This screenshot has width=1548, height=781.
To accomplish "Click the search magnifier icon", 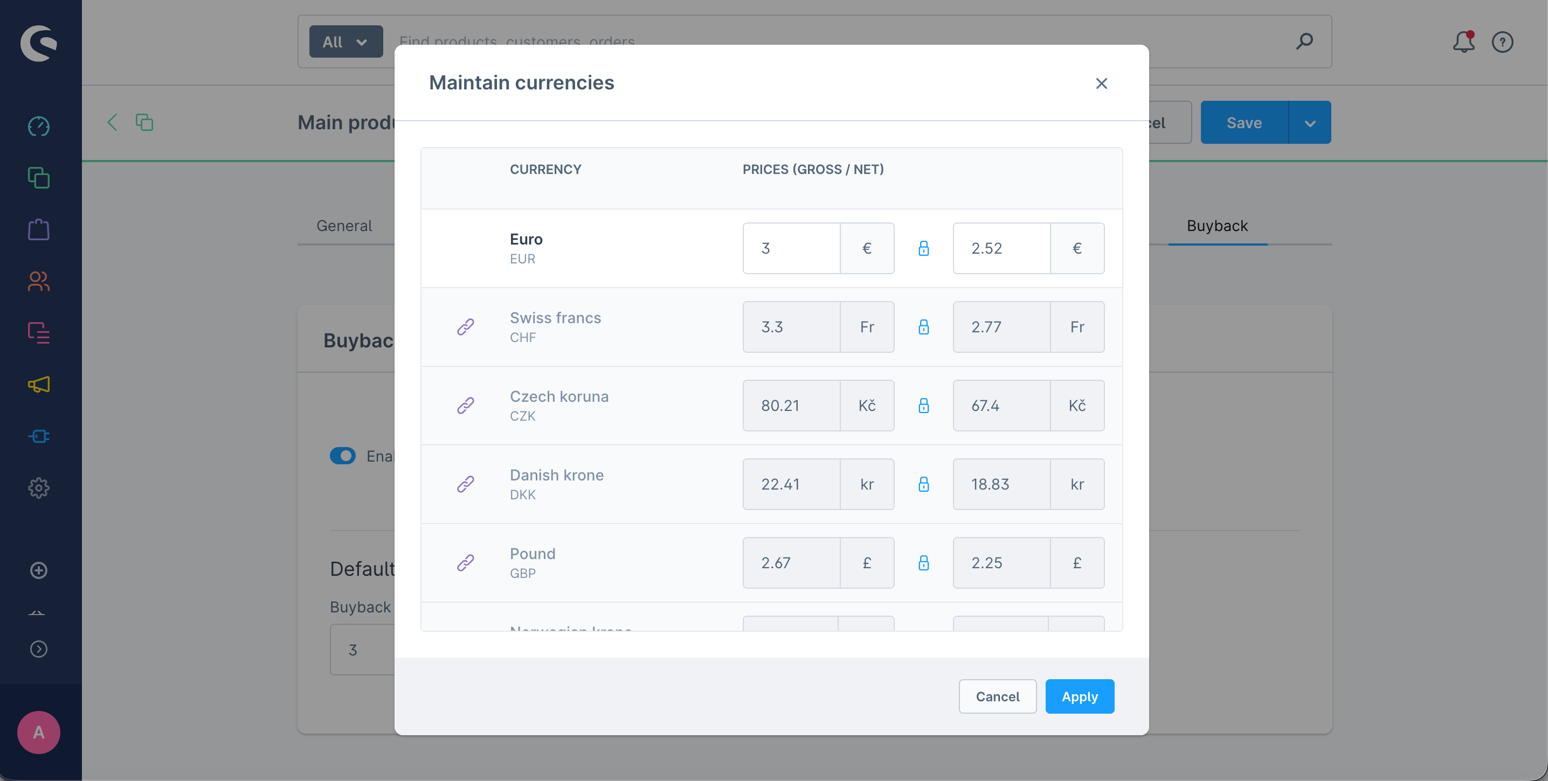I will click(1304, 41).
